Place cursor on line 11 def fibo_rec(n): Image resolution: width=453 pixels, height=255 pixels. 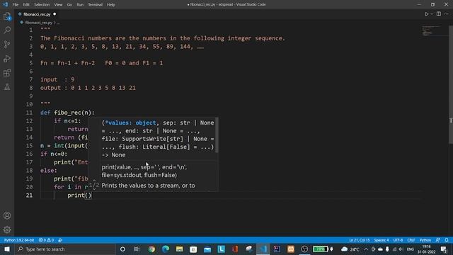point(67,113)
